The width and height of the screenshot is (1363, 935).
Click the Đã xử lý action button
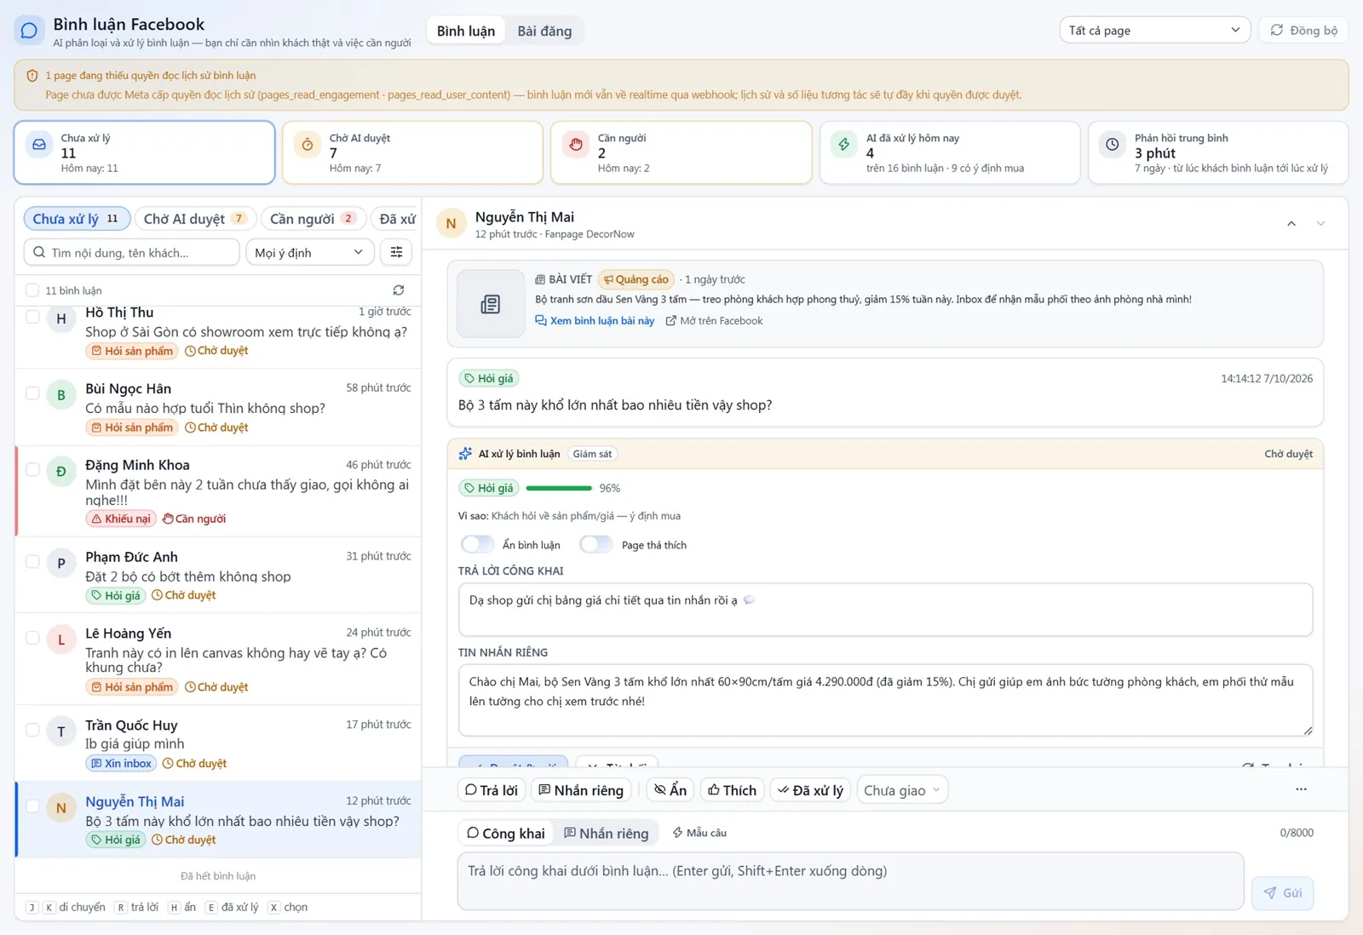[810, 790]
